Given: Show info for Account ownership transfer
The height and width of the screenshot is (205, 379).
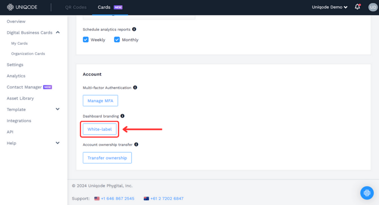Looking at the screenshot, I should pos(136,144).
